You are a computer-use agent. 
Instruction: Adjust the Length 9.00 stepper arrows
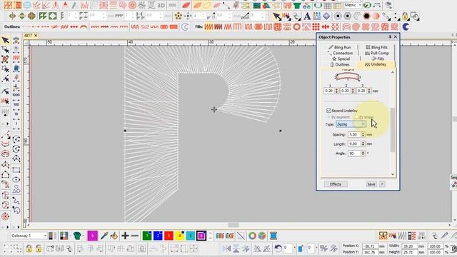pos(363,144)
